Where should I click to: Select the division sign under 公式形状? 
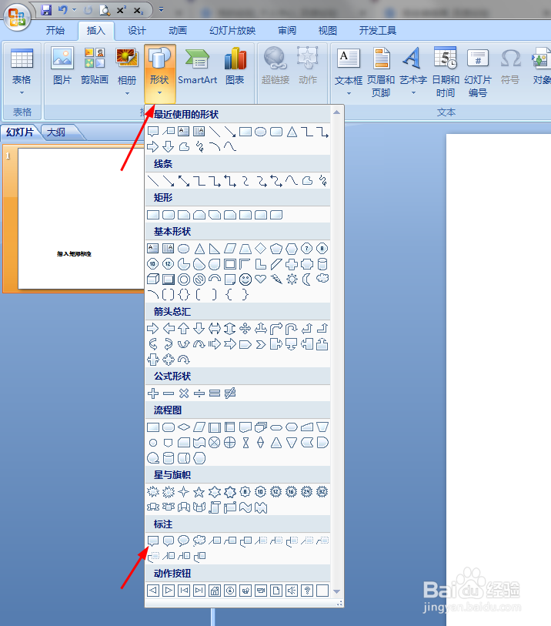tap(199, 393)
